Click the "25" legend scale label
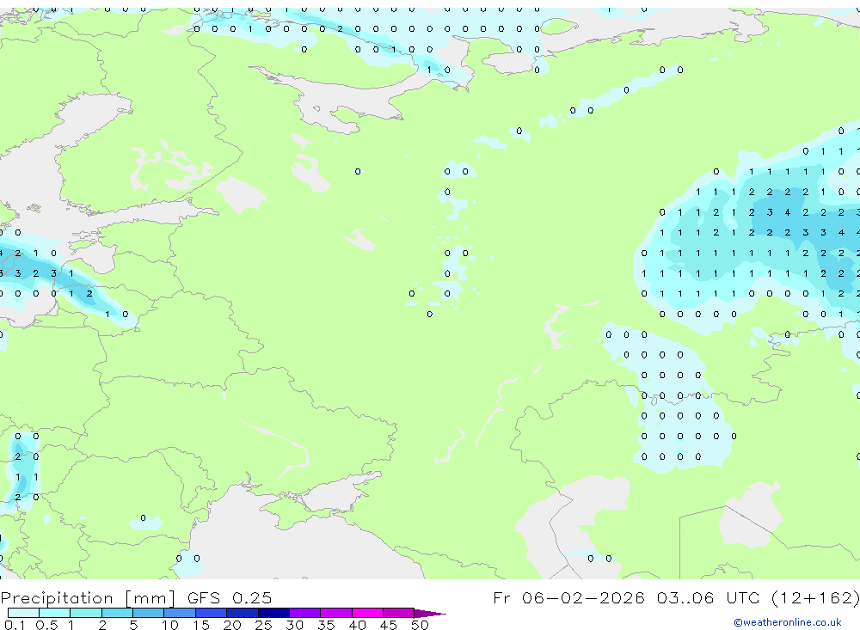Image resolution: width=860 pixels, height=630 pixels. 264,625
